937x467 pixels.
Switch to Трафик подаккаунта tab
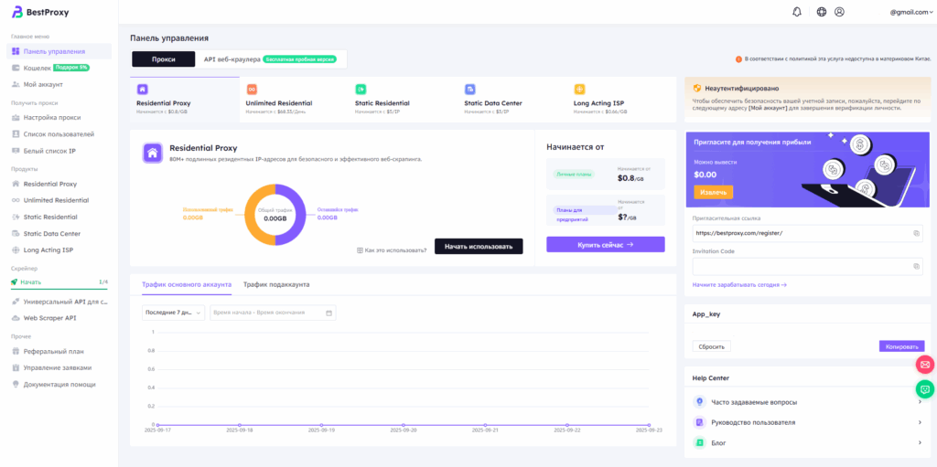(276, 285)
